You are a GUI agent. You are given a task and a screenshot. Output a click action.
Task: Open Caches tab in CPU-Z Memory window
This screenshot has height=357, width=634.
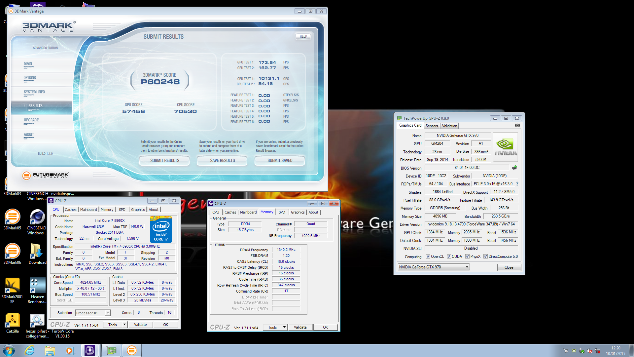pos(230,212)
